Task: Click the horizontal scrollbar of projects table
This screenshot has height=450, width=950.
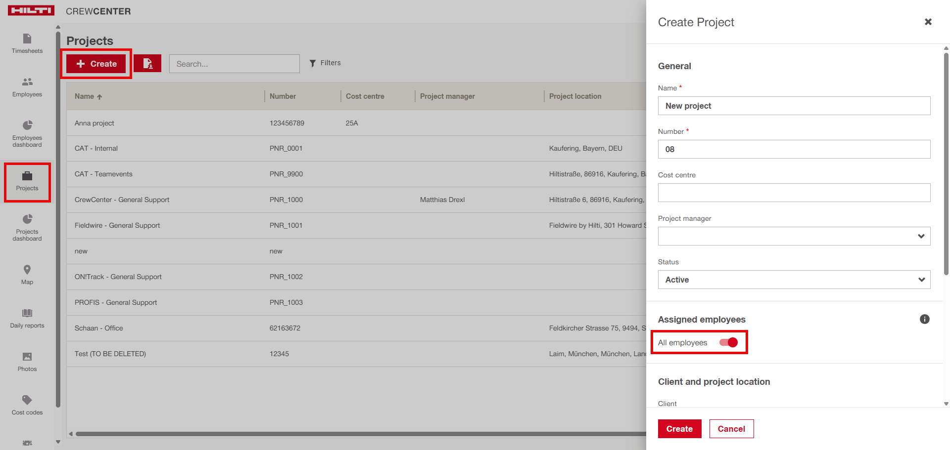Action: click(x=361, y=434)
